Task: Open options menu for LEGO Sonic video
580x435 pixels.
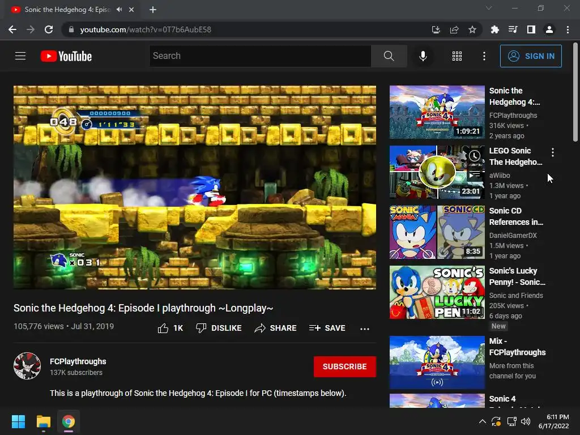Action: point(553,152)
